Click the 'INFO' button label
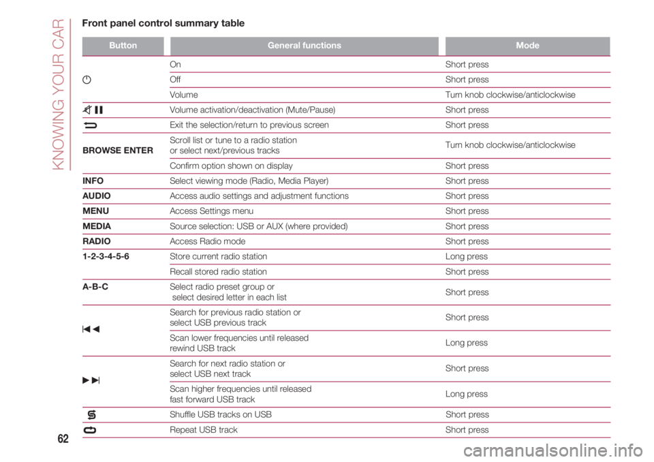The height and width of the screenshot is (462, 654). (x=93, y=181)
